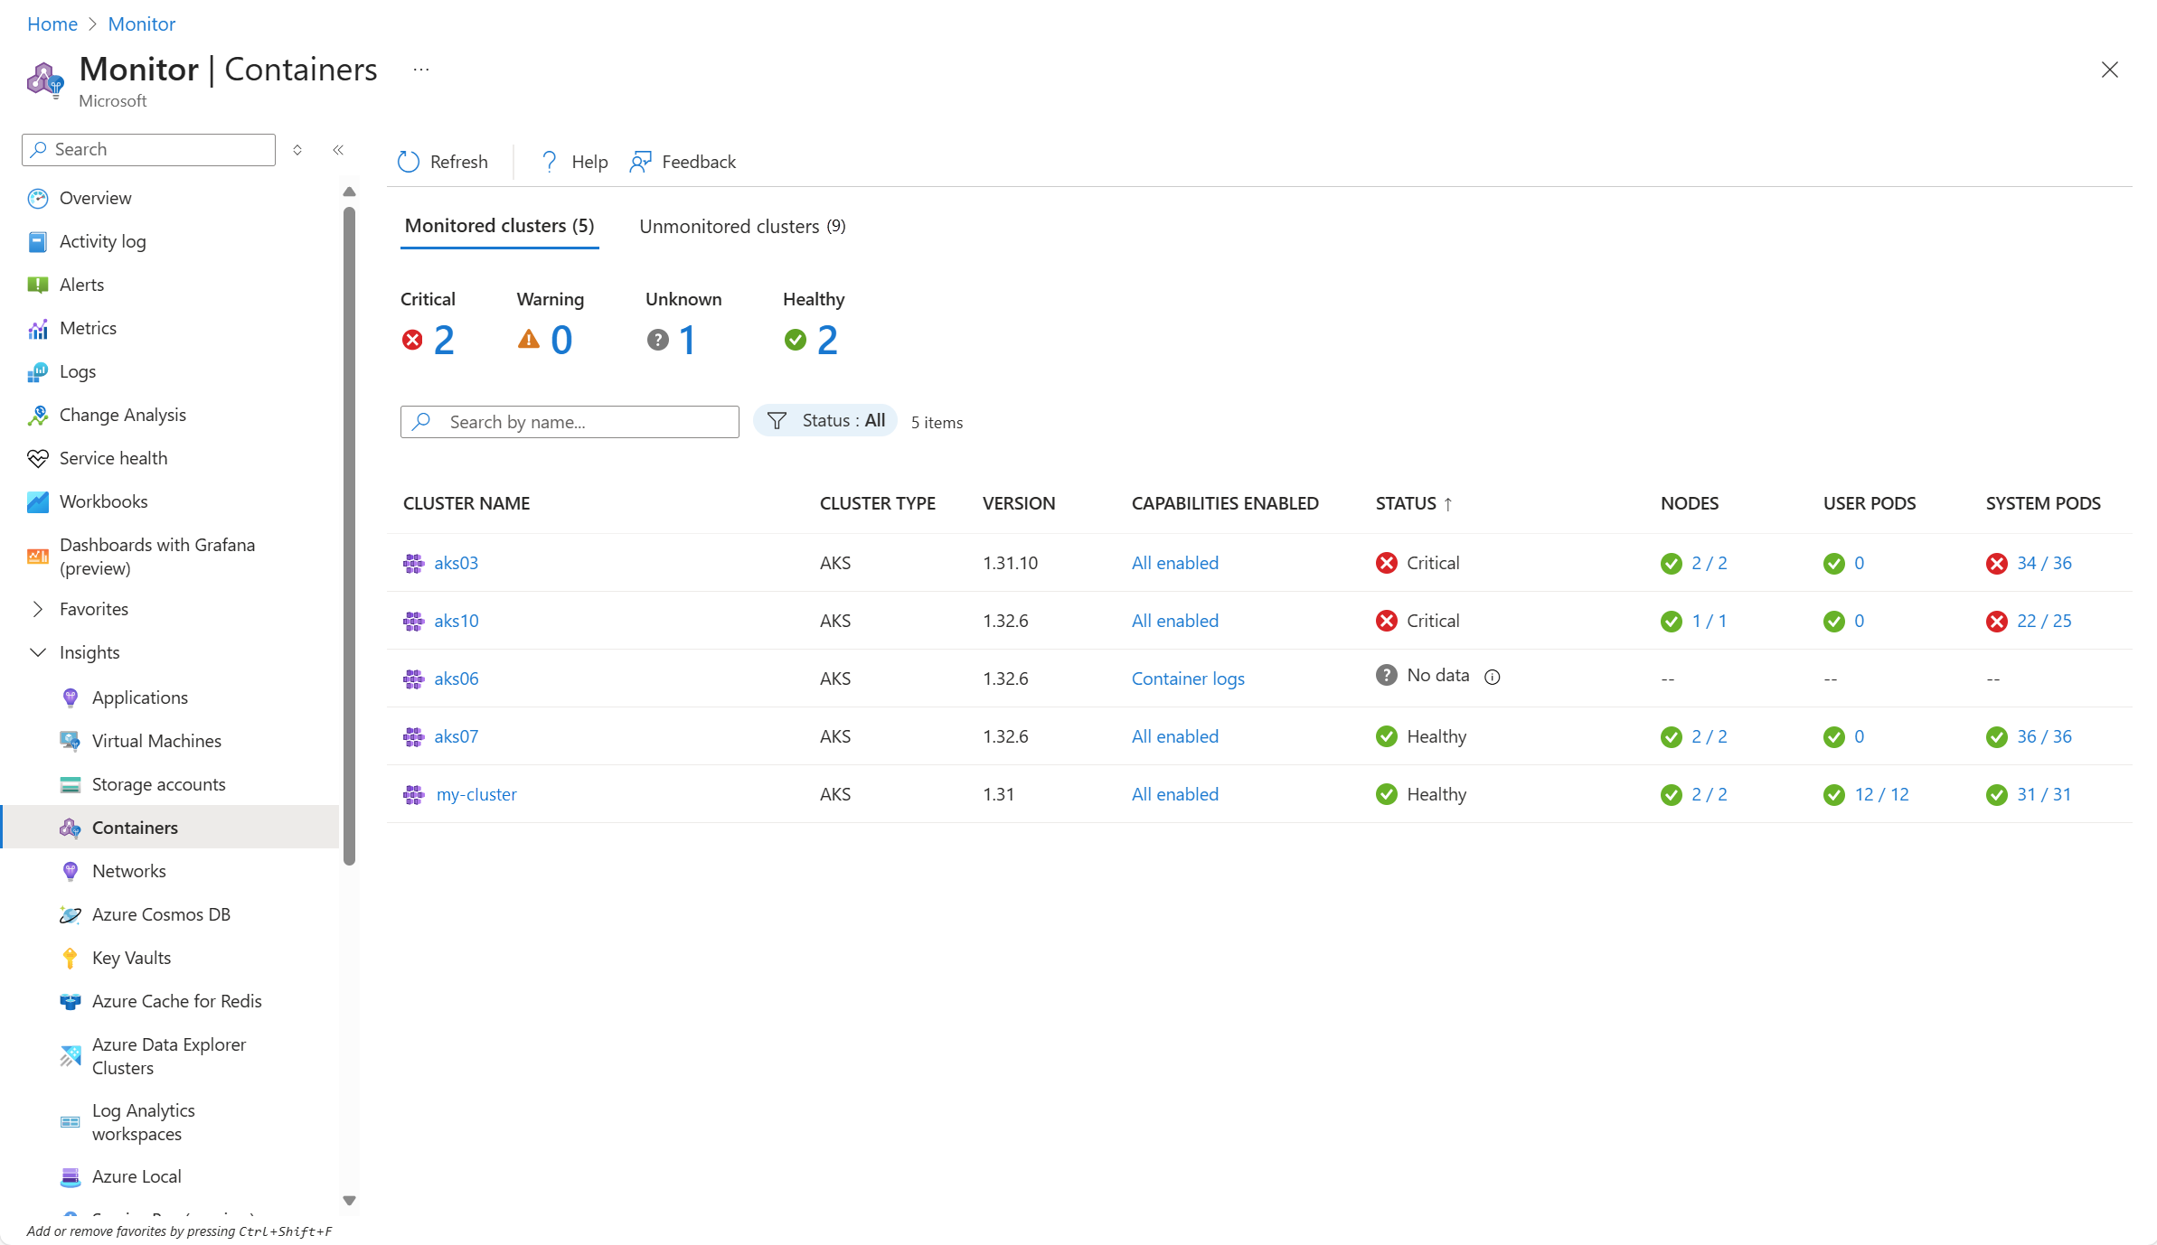2157x1245 pixels.
Task: Collapse the Insights section
Action: coord(38,653)
